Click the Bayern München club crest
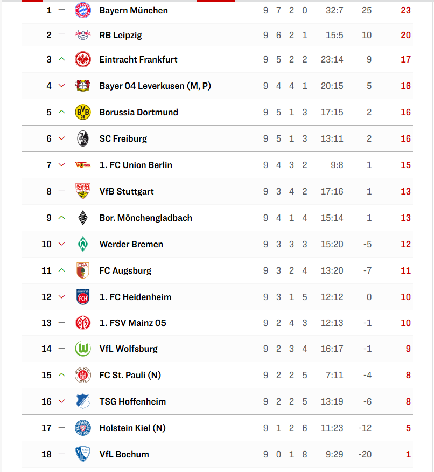 click(x=83, y=11)
